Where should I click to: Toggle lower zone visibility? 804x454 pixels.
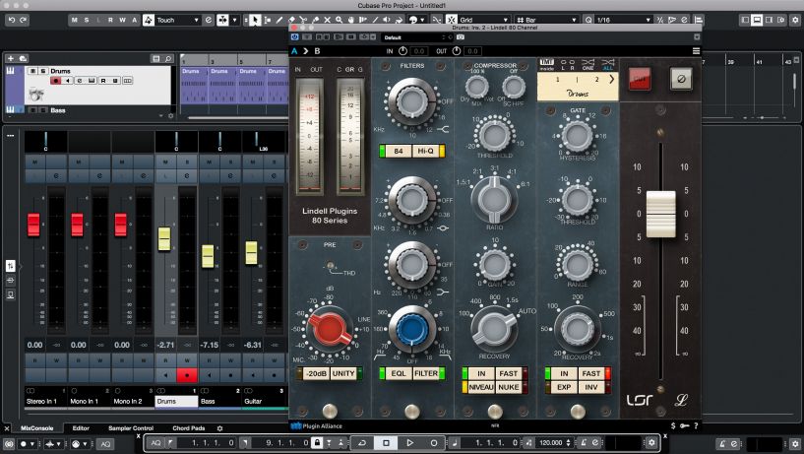coord(758,20)
